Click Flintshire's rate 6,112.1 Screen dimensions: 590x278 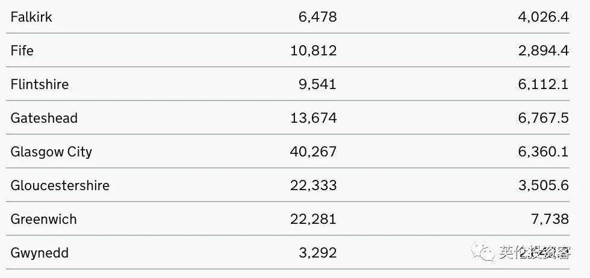[x=543, y=85]
